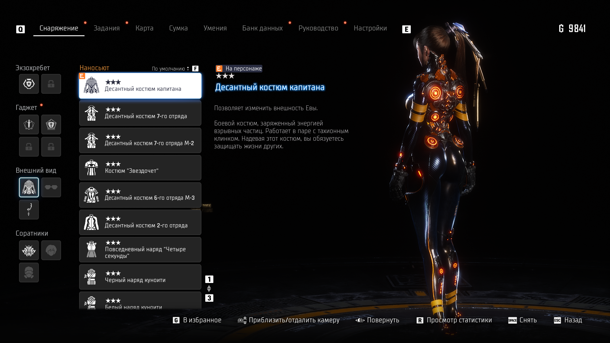
Task: Click the lower-left locked Gadget slot
Action: pos(29,147)
